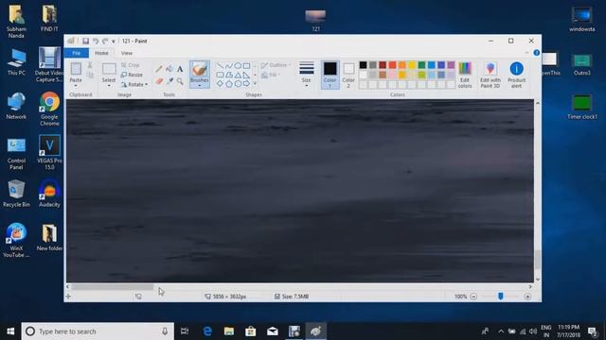Open Edit colors dialog
This screenshot has width=606, height=340.
pos(465,75)
